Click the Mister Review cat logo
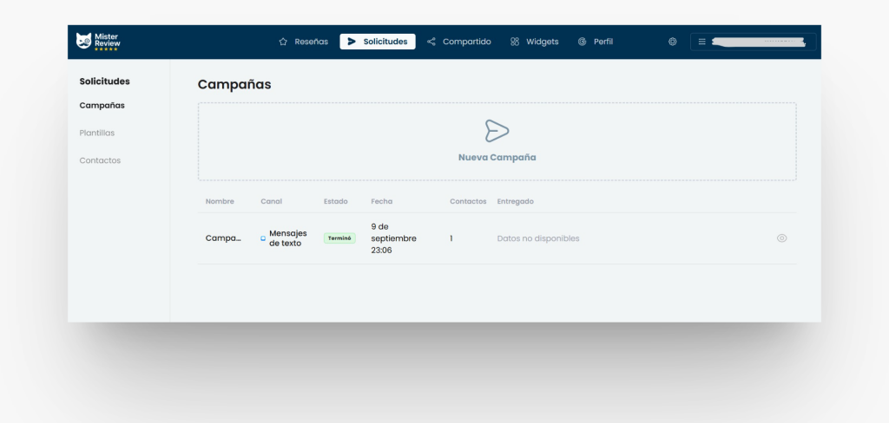The image size is (889, 423). click(x=84, y=41)
